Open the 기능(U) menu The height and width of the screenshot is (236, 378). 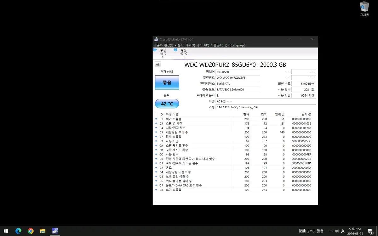[x=179, y=45]
